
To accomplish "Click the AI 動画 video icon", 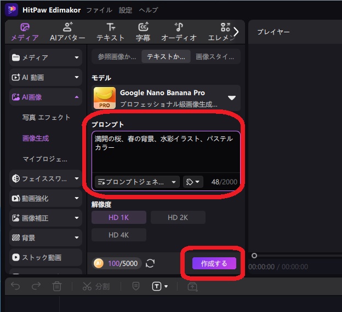I will pos(16,77).
